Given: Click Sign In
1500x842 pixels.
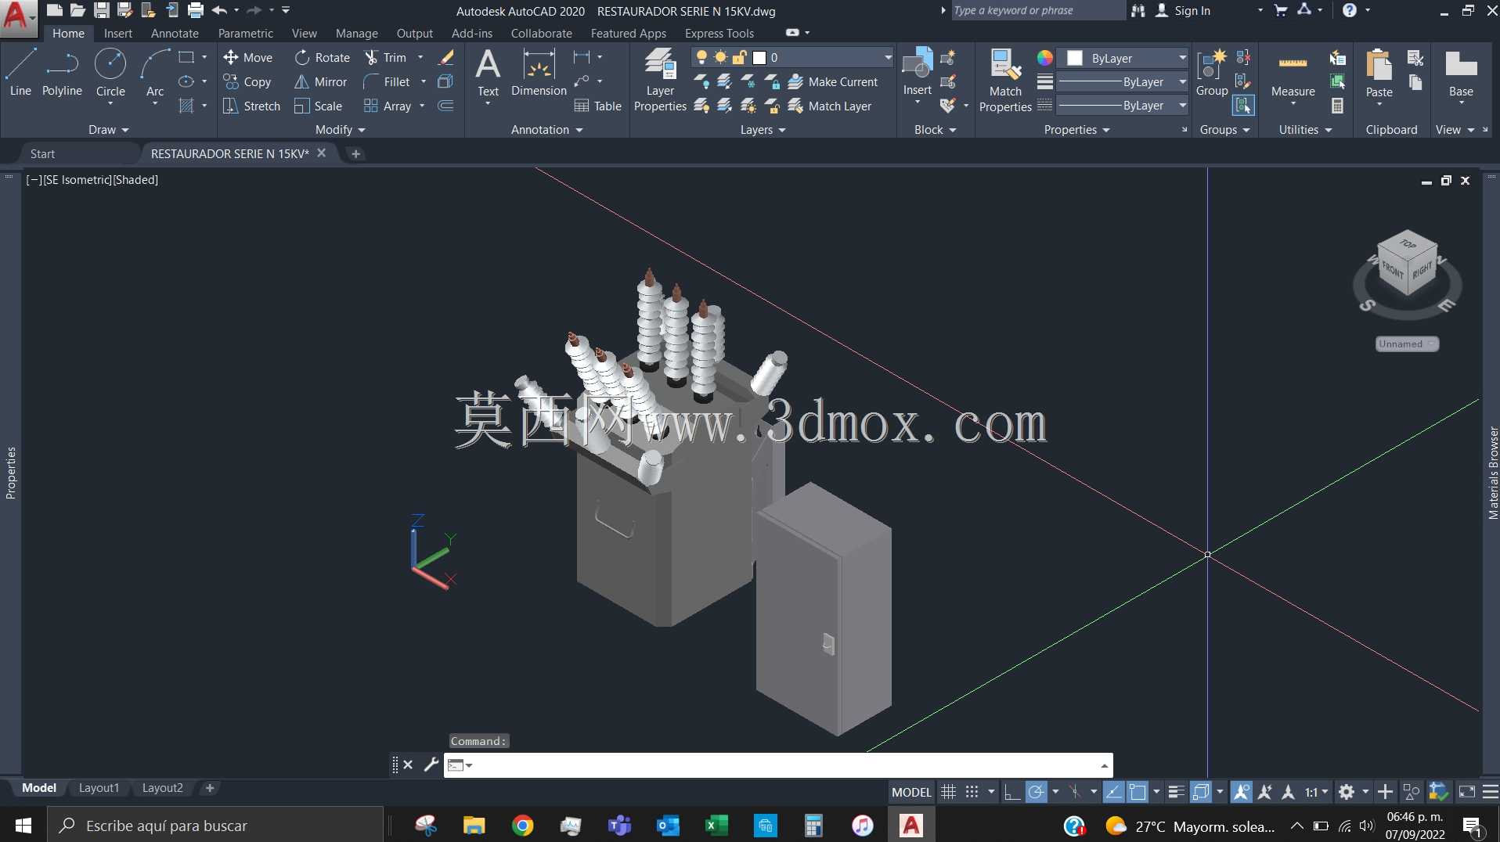Looking at the screenshot, I should pos(1183,10).
